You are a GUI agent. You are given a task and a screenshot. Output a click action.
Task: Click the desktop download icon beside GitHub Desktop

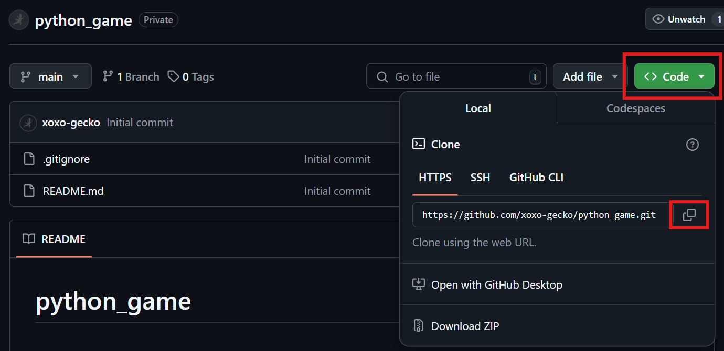[418, 284]
